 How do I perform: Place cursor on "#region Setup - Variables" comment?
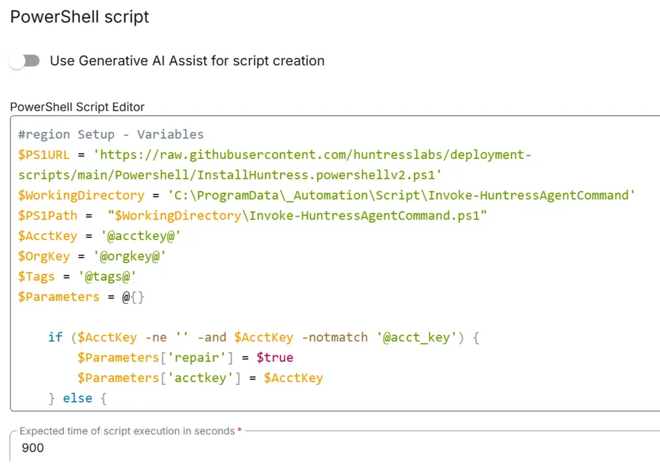pos(111,134)
